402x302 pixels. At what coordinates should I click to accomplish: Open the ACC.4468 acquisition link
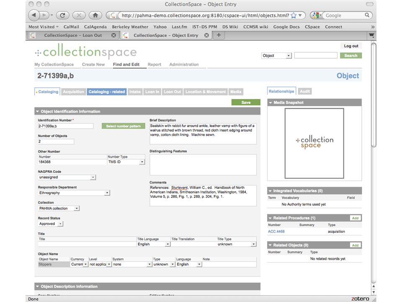276,232
